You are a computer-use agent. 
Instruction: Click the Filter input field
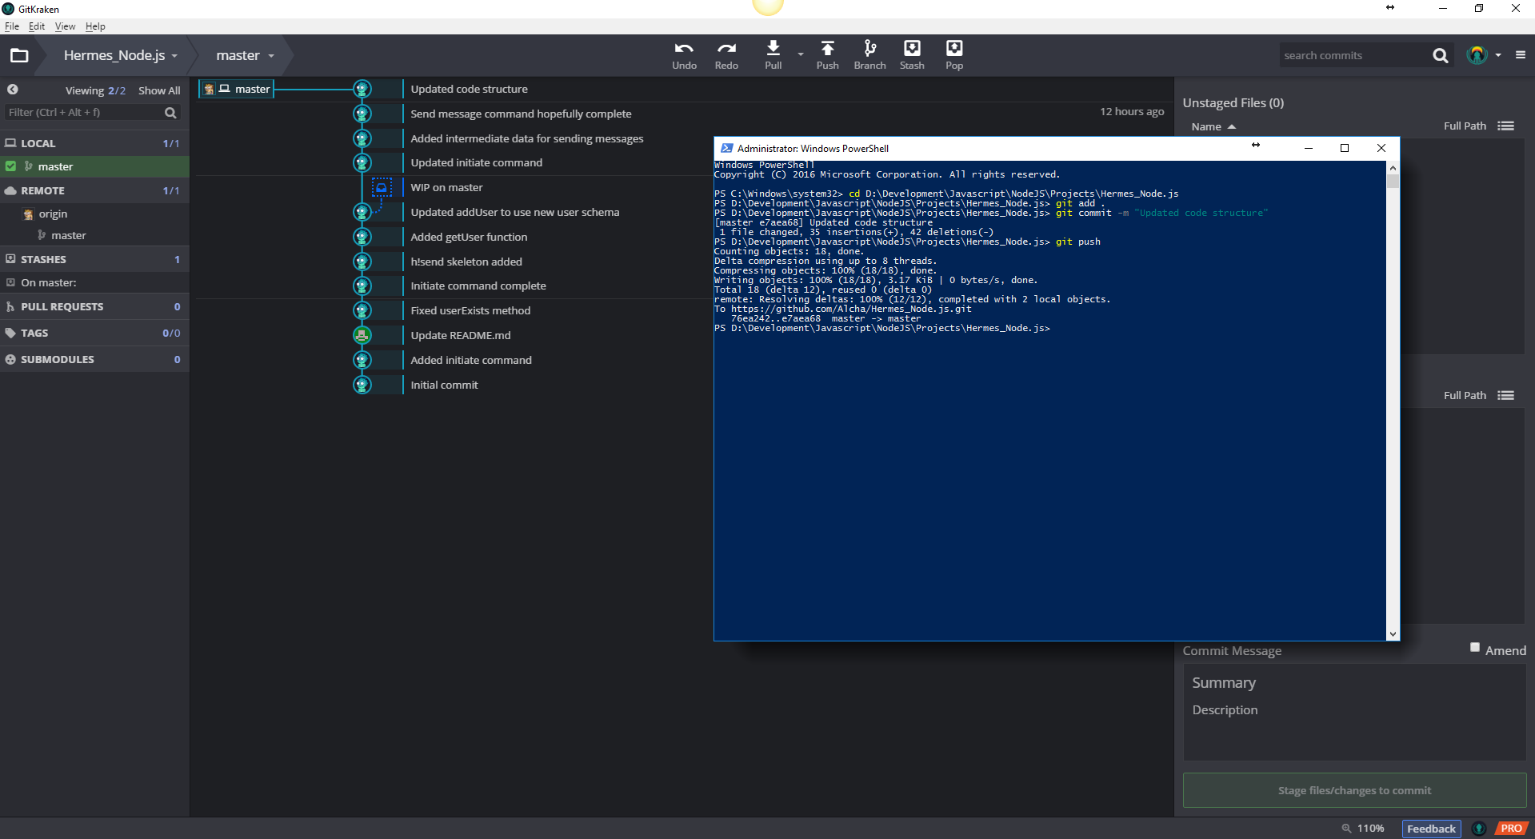(84, 113)
